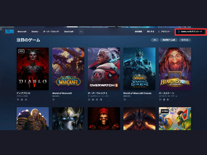Open the Warcraft III Arthas cover thumbnail
This screenshot has height=155, width=207.
tap(33, 119)
